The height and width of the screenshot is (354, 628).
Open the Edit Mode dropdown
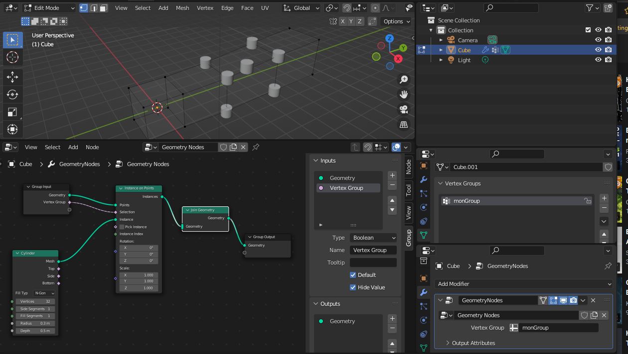click(49, 8)
